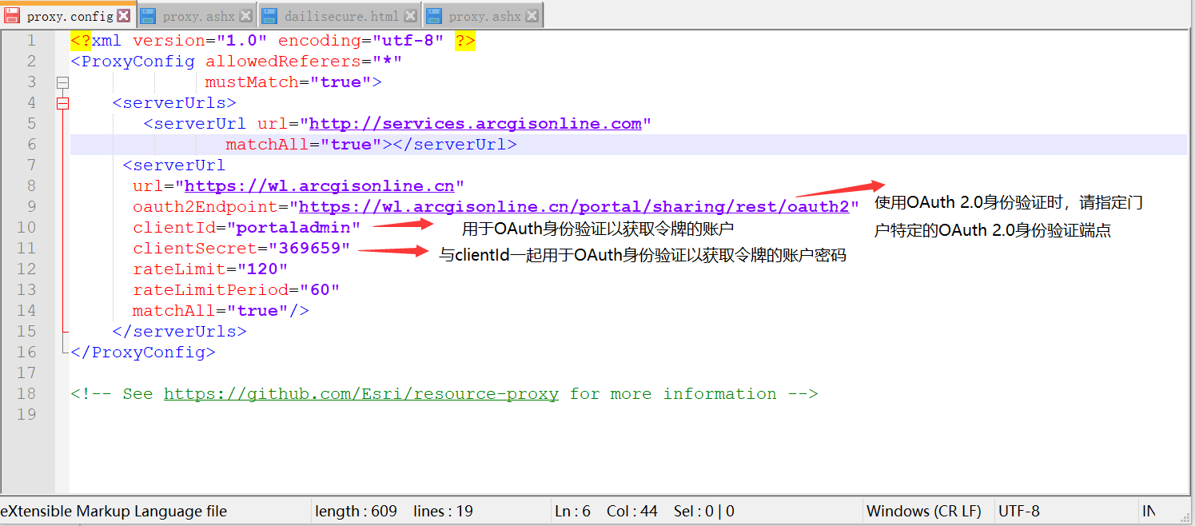Click the 'Col : 44' status bar indicator
This screenshot has height=526, width=1195.
tap(631, 511)
